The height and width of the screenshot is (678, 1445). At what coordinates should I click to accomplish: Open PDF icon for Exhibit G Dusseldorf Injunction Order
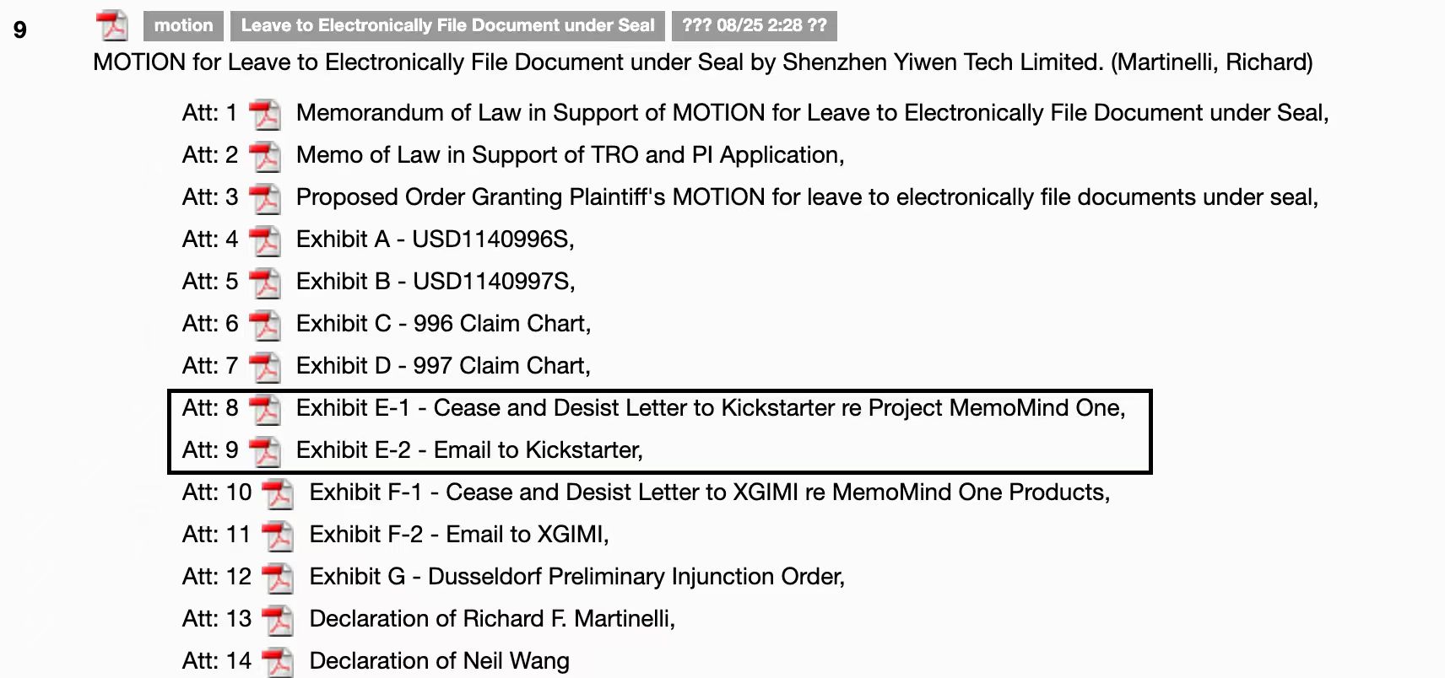(x=278, y=578)
